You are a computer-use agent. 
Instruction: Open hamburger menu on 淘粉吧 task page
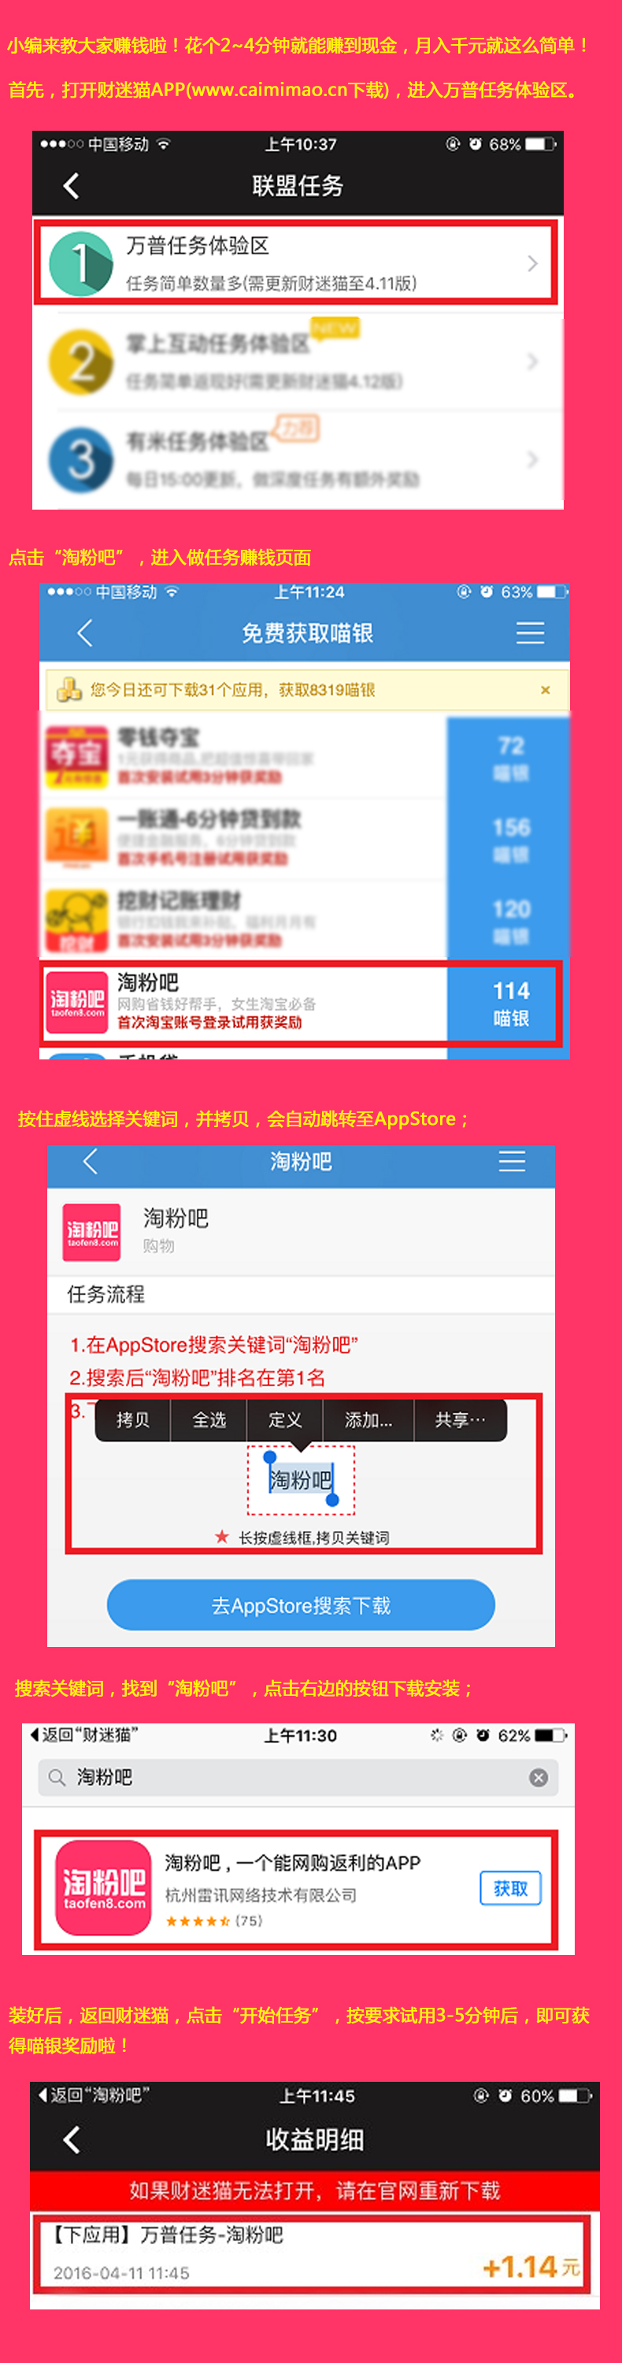[512, 1161]
